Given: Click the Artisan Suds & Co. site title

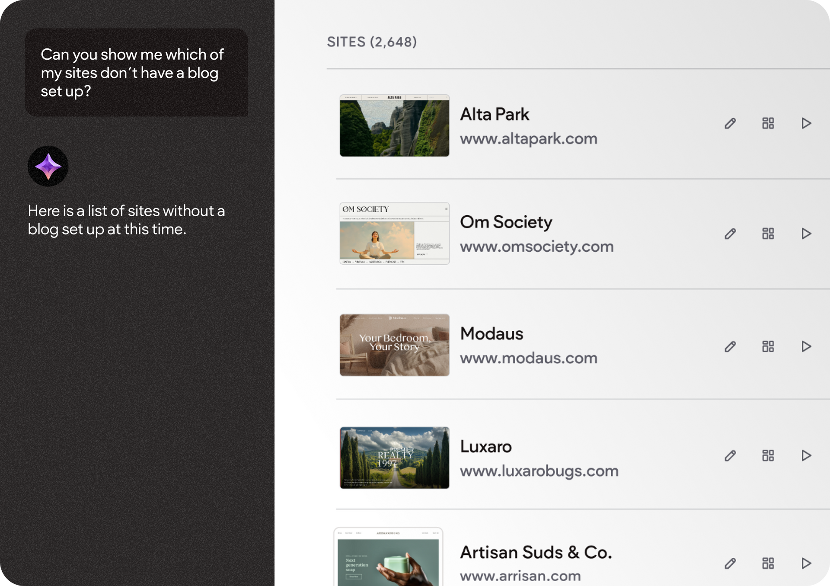Looking at the screenshot, I should pos(536,552).
